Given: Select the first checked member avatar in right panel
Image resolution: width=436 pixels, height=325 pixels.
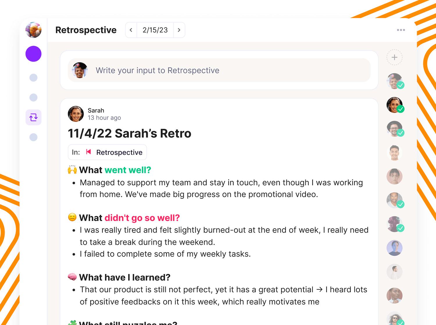Looking at the screenshot, I should [x=394, y=81].
